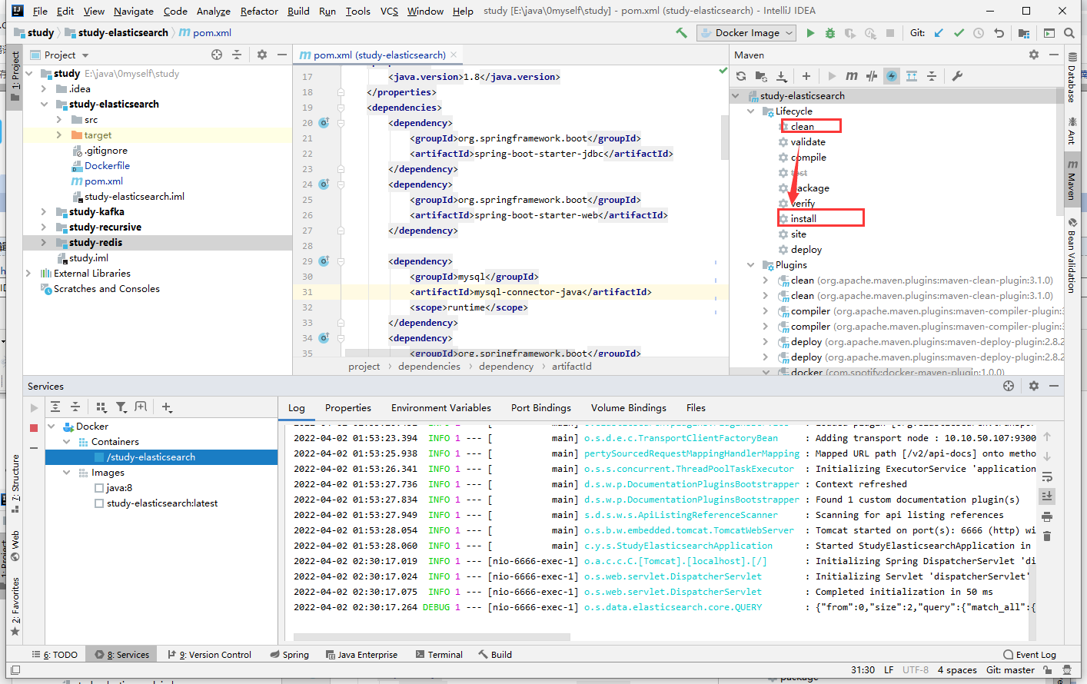Click the Build project hammer icon
The width and height of the screenshot is (1087, 684).
coord(681,33)
